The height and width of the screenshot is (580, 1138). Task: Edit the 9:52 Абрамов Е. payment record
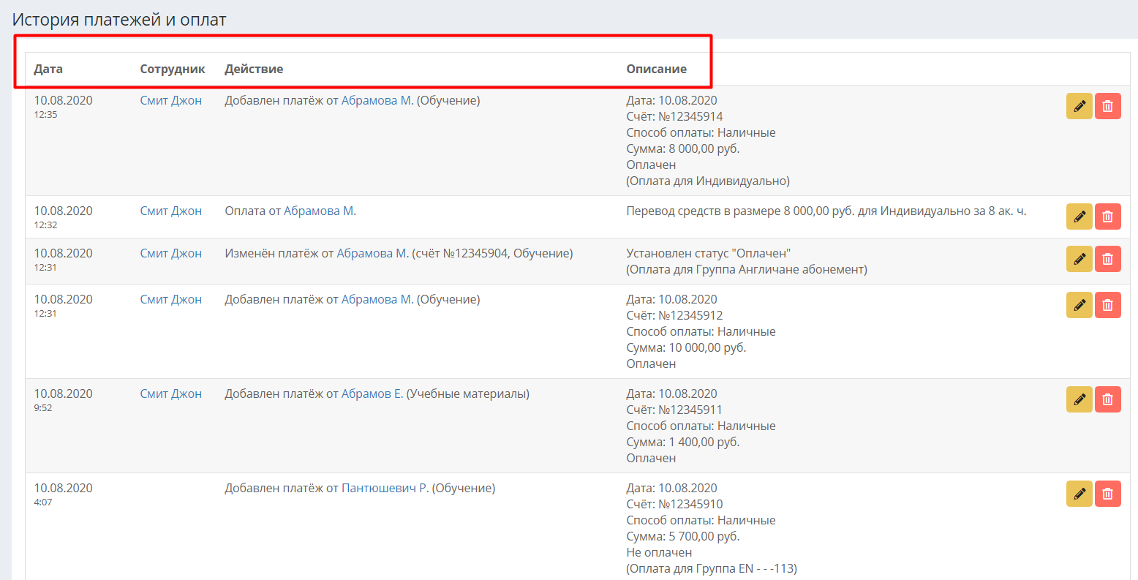(x=1079, y=399)
